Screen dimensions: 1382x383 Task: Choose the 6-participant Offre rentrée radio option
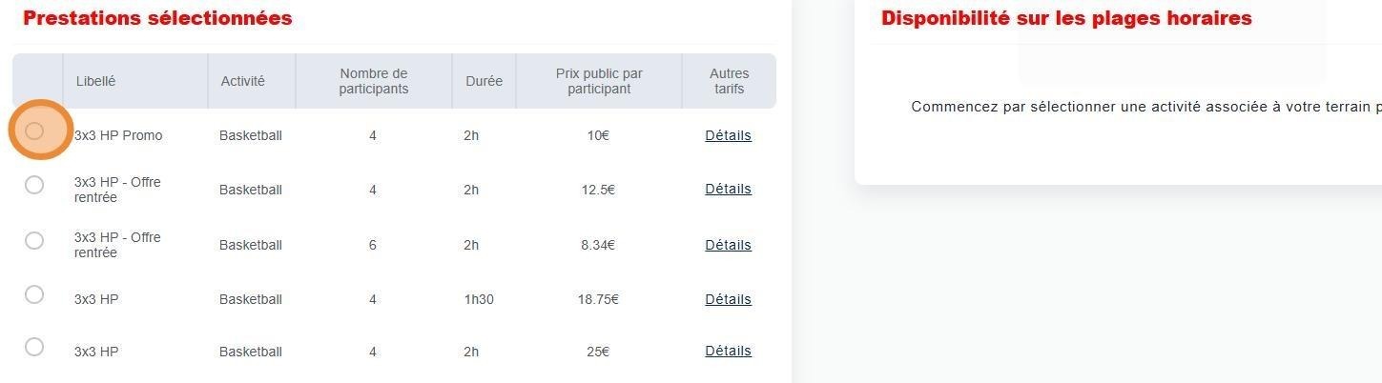[34, 240]
